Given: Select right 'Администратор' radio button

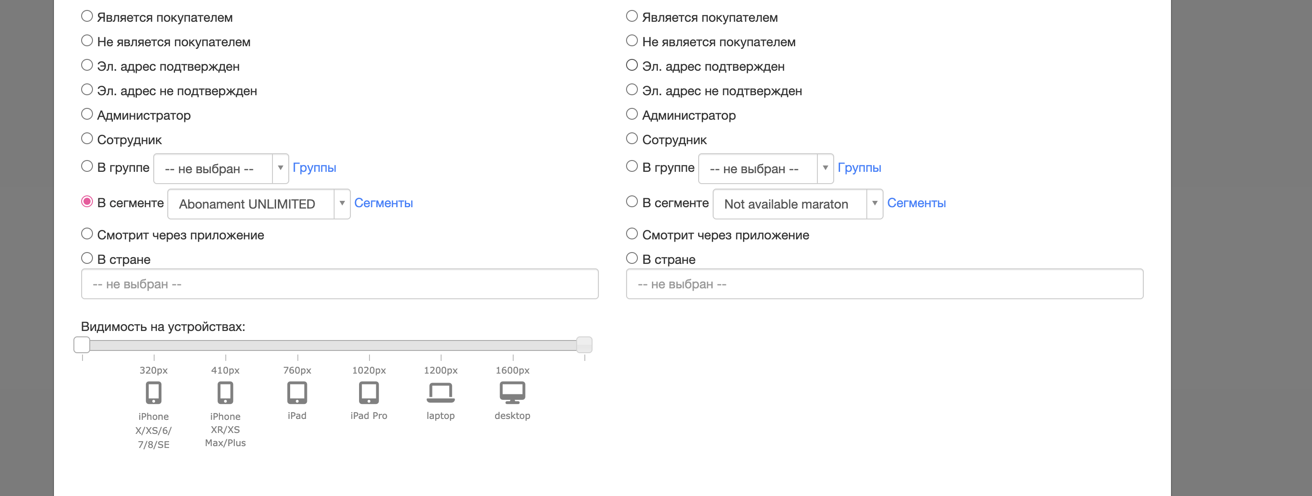Looking at the screenshot, I should (632, 114).
